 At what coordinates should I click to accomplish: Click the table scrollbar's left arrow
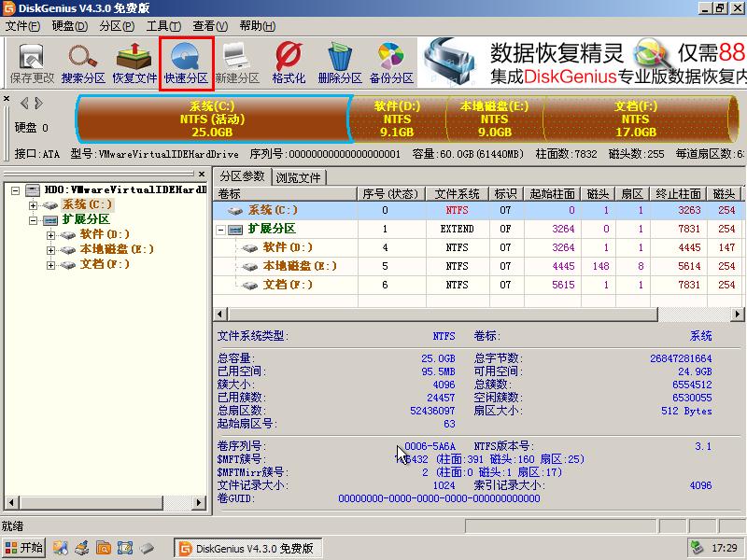[x=220, y=314]
